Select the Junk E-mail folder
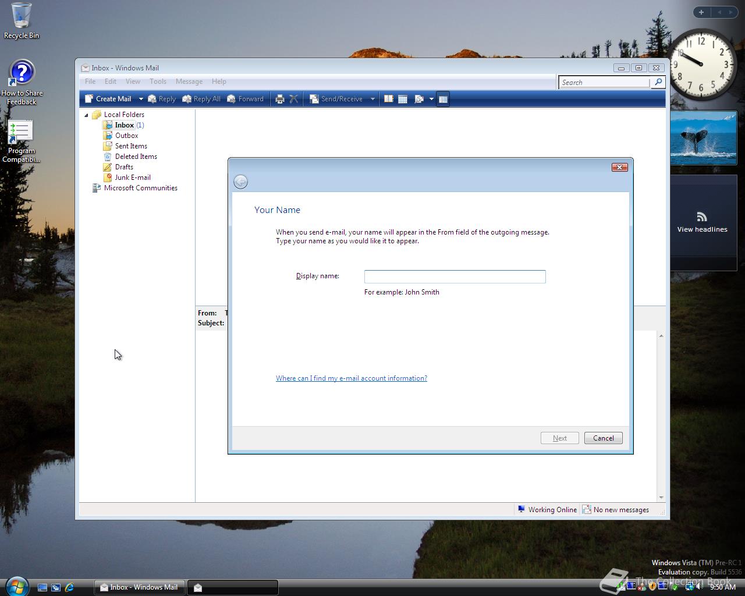The height and width of the screenshot is (596, 745). 127,178
